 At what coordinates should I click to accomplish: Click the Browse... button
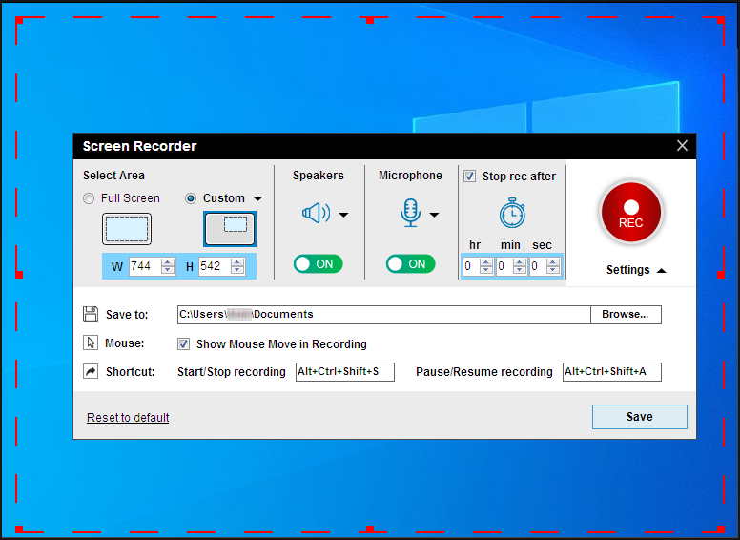[x=626, y=314]
